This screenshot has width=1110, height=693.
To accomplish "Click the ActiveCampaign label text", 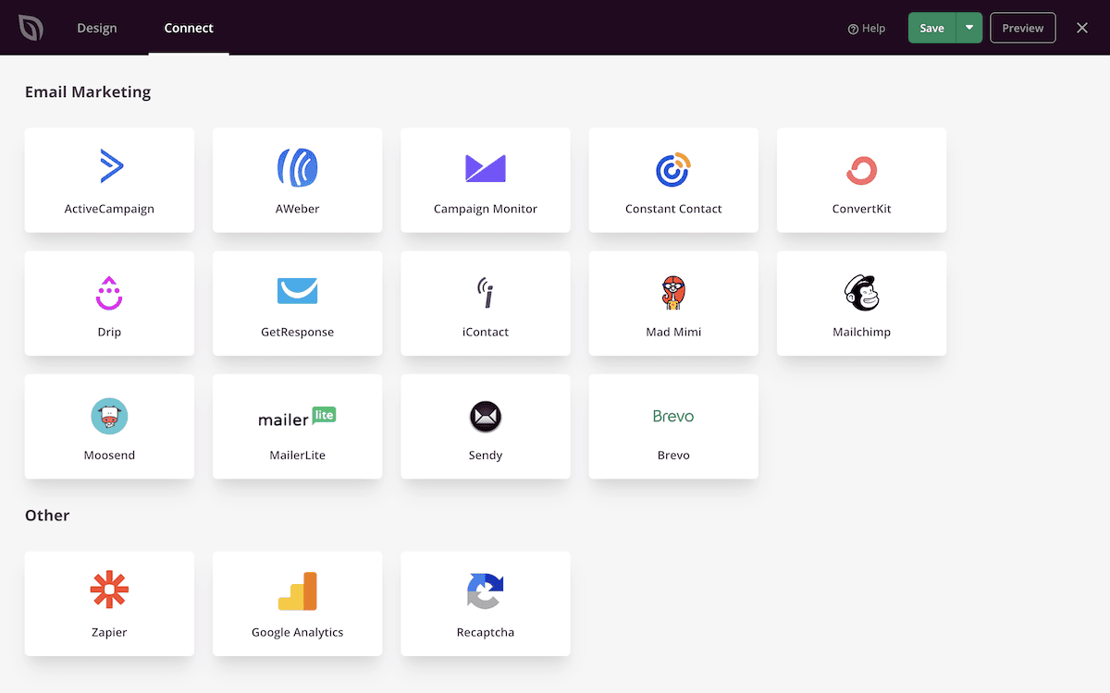I will coord(109,209).
